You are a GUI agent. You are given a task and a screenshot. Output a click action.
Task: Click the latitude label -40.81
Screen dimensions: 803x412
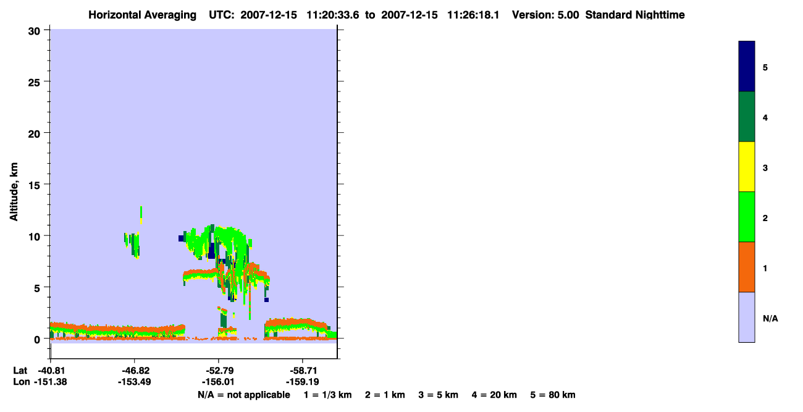tap(51, 371)
